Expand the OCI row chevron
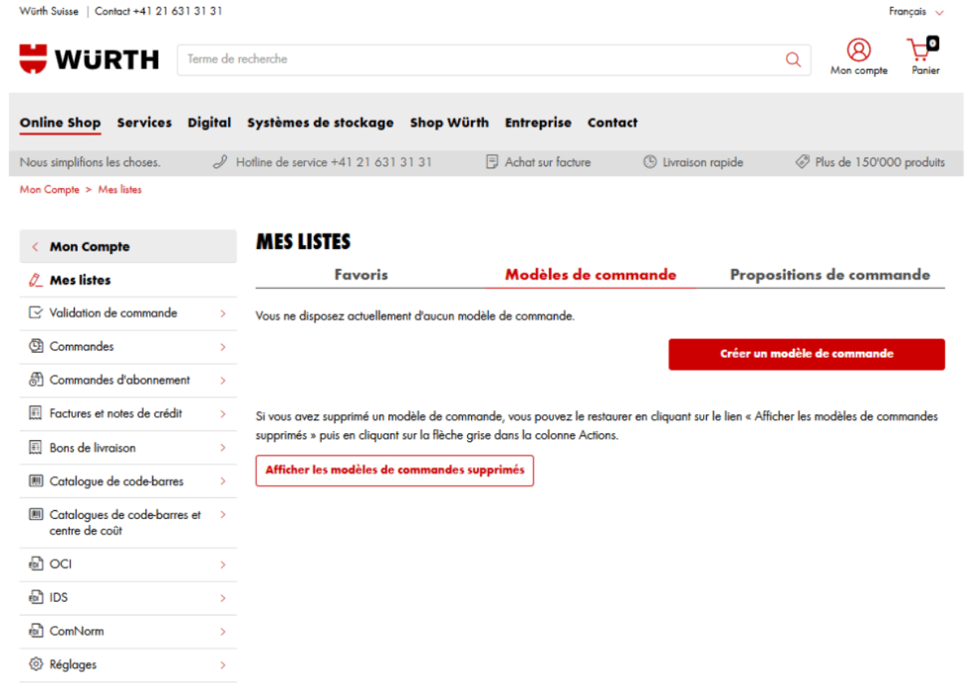This screenshot has width=973, height=695. pyautogui.click(x=223, y=564)
